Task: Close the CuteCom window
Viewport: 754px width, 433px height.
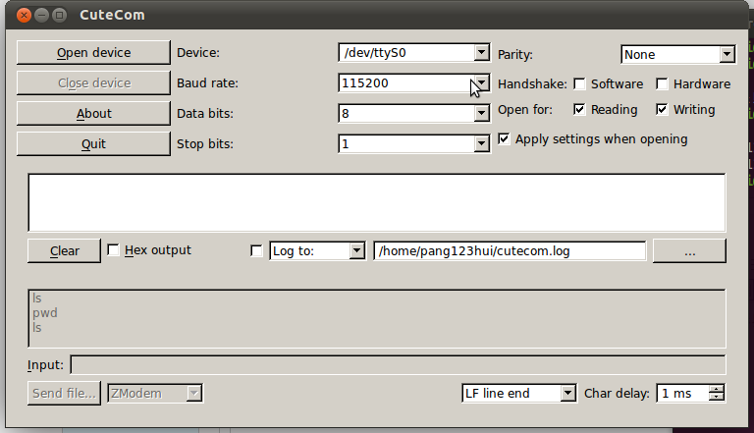Action: pos(24,15)
